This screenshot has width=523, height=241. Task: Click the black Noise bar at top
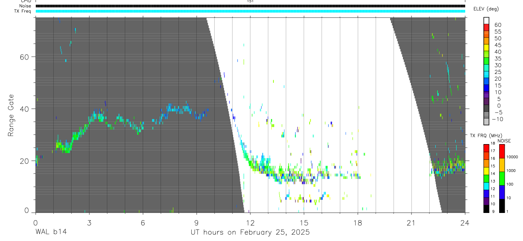click(250, 6)
